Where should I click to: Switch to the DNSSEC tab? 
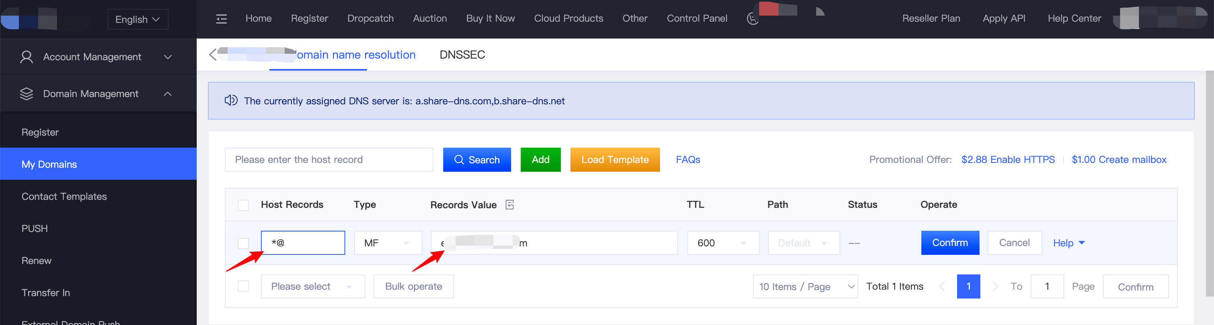462,55
